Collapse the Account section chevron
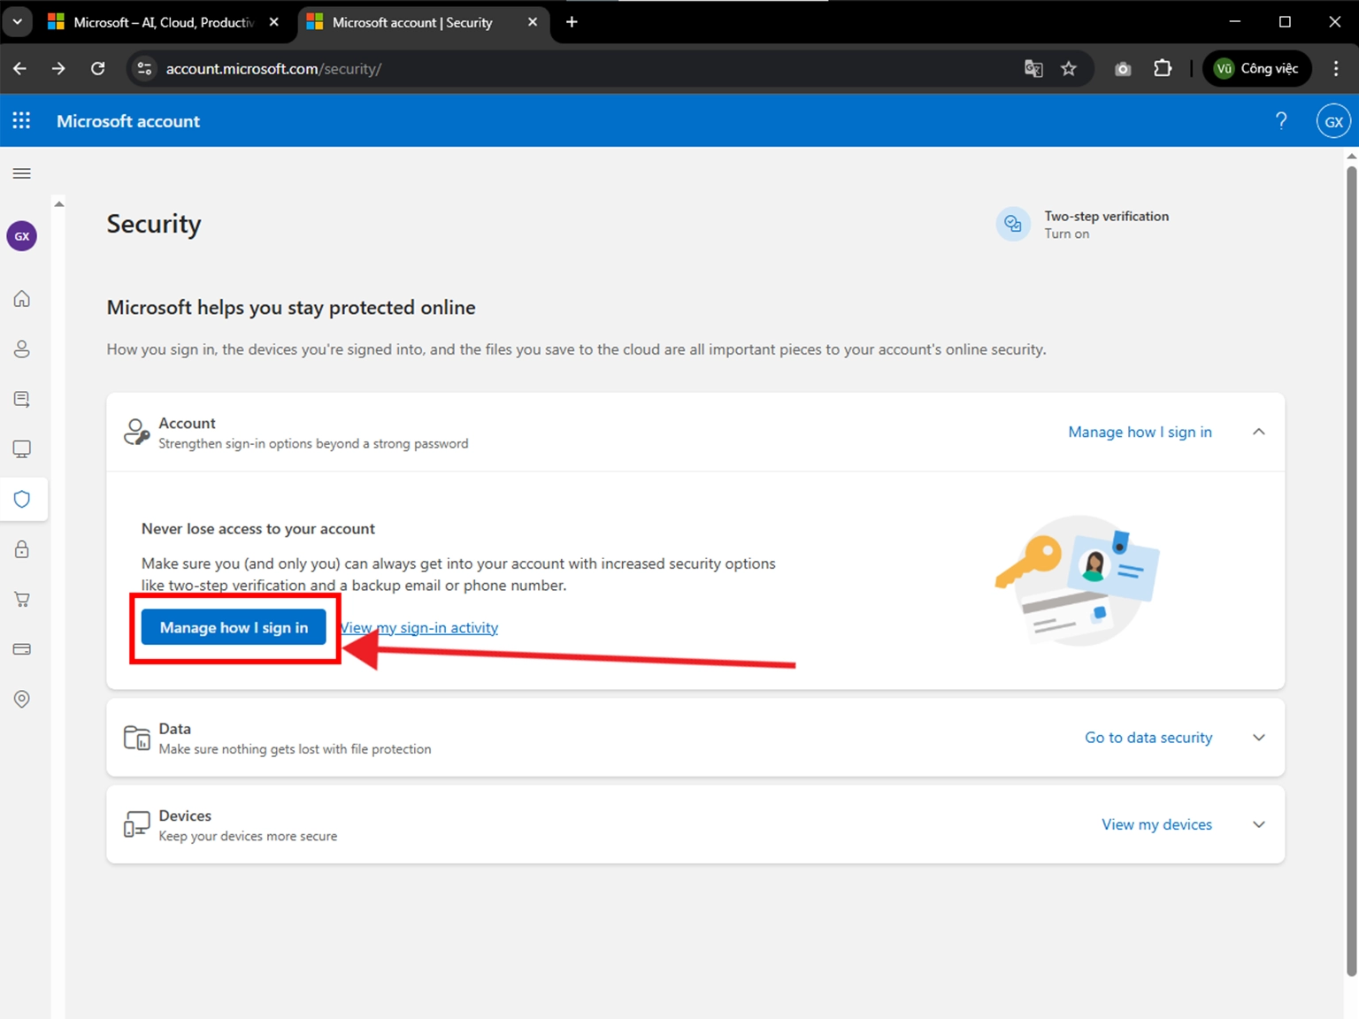 [1258, 432]
